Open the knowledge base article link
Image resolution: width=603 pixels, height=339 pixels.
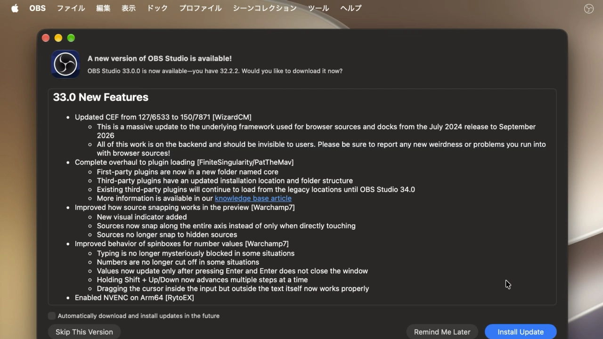point(253,198)
